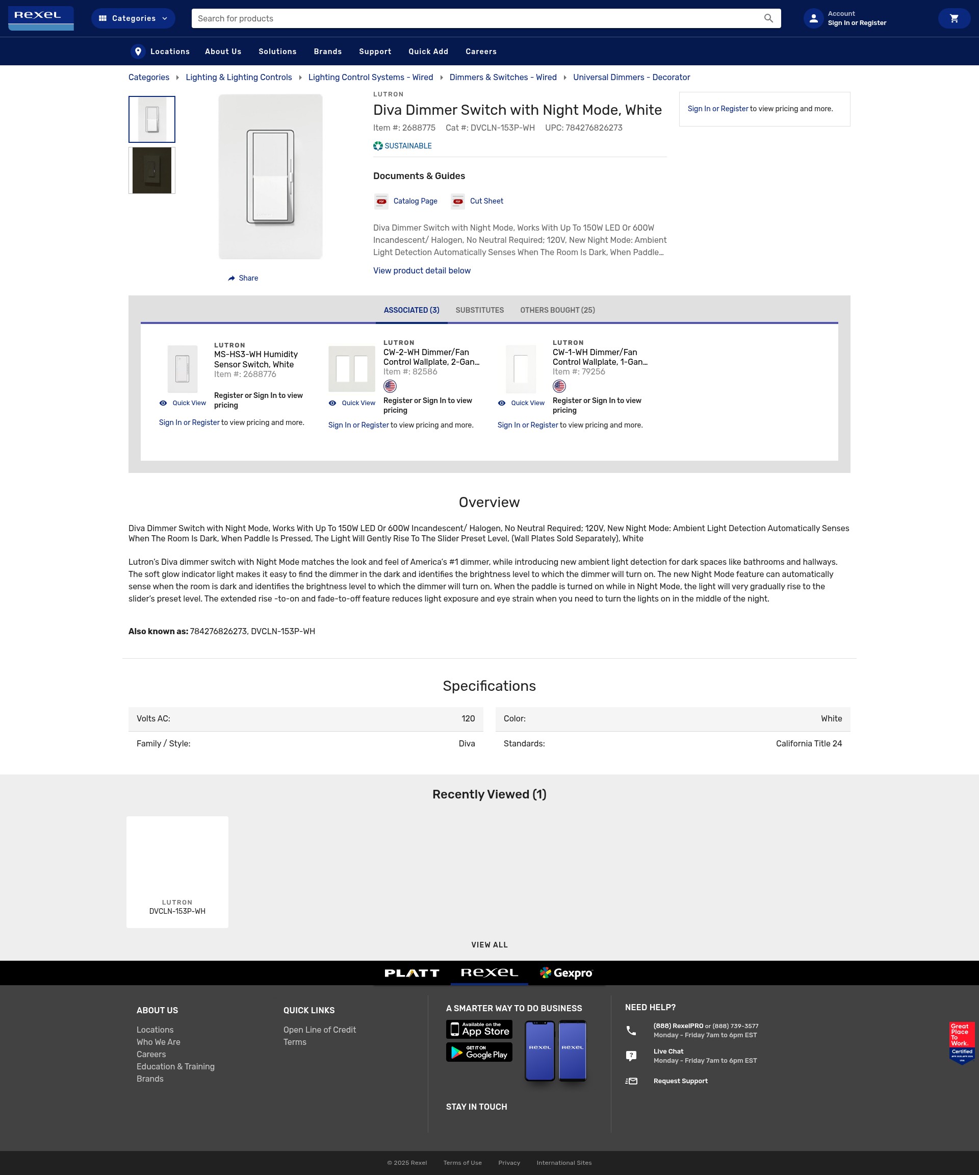Click the Categories breadcrumb link
979x1175 pixels.
(x=149, y=77)
